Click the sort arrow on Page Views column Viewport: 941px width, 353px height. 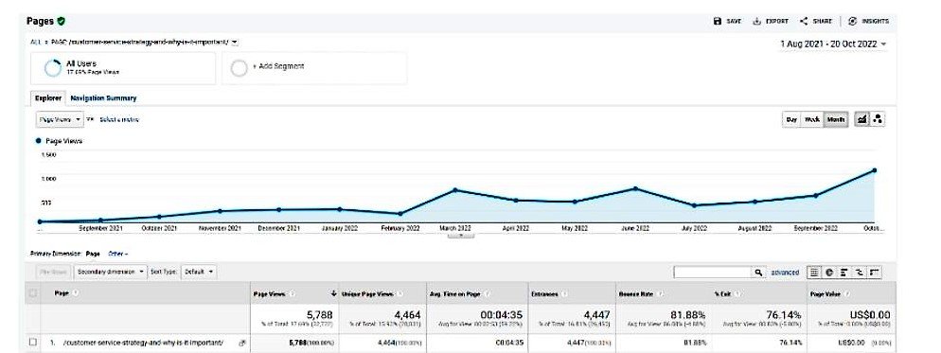tap(333, 293)
